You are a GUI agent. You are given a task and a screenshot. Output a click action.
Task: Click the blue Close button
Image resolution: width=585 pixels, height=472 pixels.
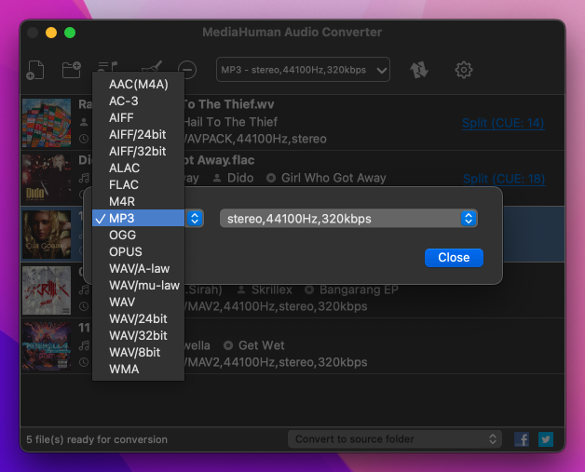tap(454, 258)
